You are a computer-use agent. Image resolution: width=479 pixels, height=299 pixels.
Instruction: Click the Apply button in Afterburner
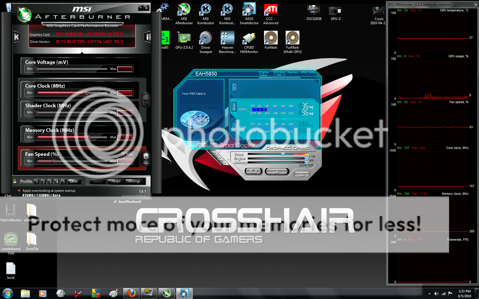tap(98, 181)
